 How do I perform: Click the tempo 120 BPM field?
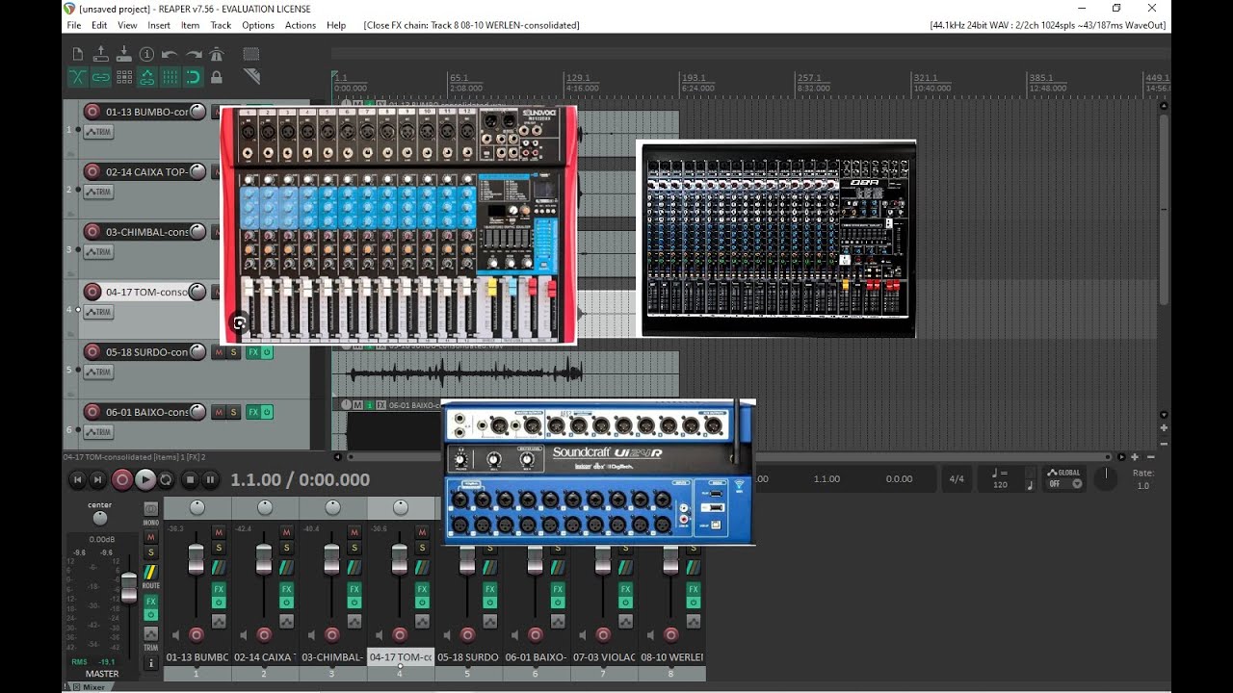[1001, 478]
